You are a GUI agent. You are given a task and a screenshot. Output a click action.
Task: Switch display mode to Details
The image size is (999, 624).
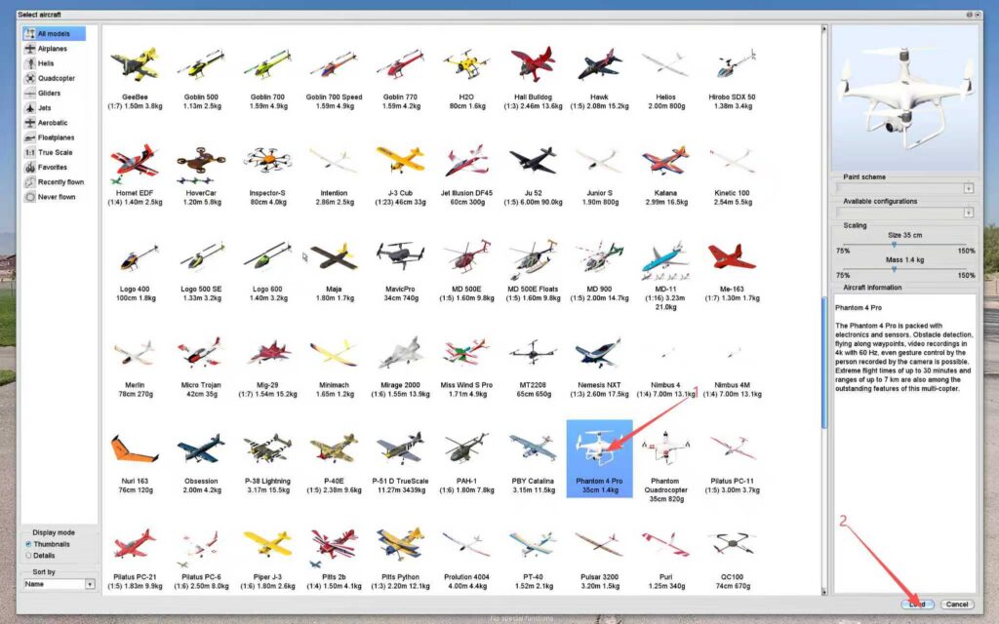point(28,554)
